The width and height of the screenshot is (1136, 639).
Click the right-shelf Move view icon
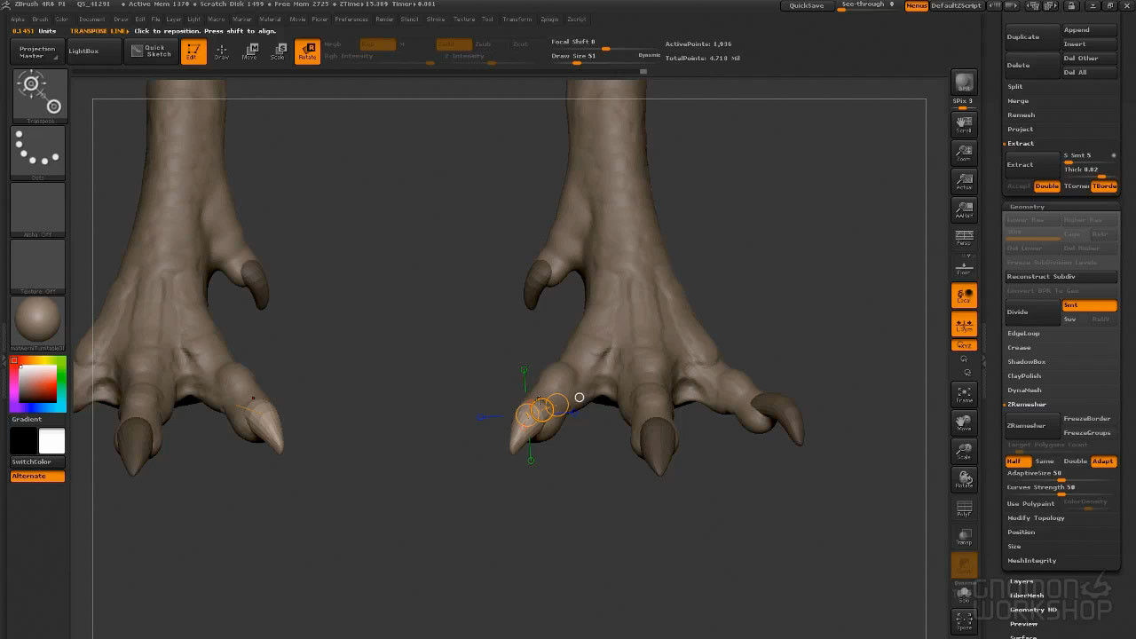click(964, 422)
